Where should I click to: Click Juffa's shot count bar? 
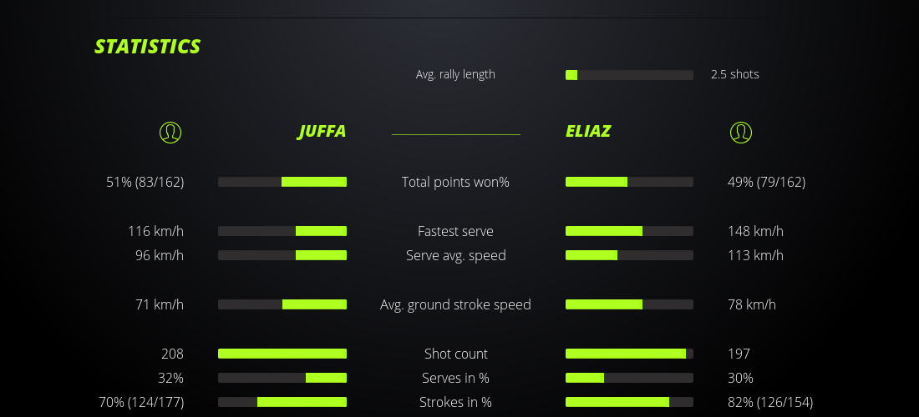282,354
